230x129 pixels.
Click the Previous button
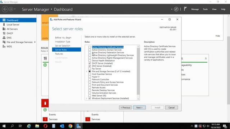click(125, 107)
